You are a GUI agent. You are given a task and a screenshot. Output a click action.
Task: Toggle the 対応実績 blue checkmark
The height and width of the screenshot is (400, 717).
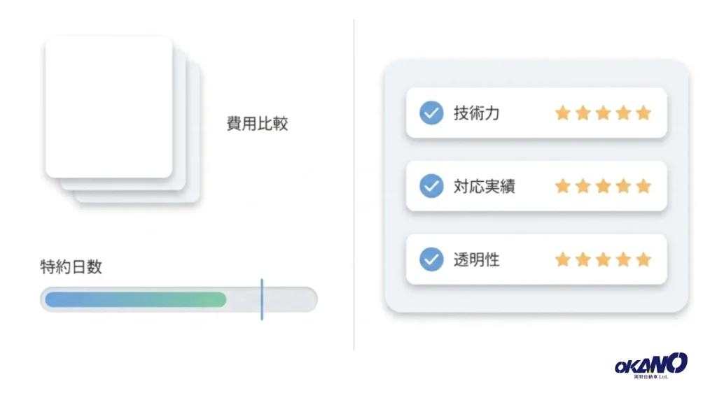click(x=431, y=186)
